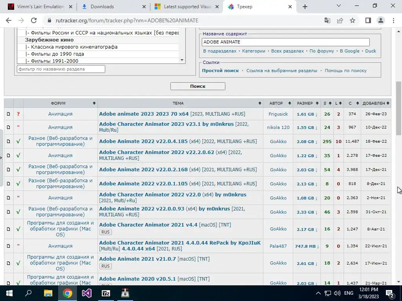The width and height of the screenshot is (402, 301).
Task: Open Adobe Animate 2022 v22.0.4.185 topic
Action: [143, 141]
